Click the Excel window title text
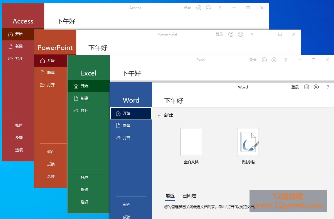This screenshot has width=334, height=219. (x=201, y=60)
